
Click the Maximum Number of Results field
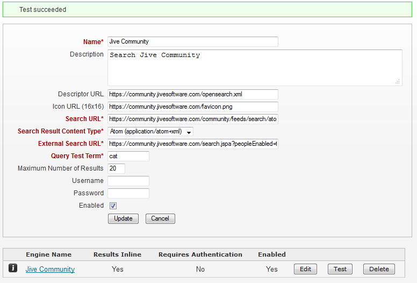116,168
